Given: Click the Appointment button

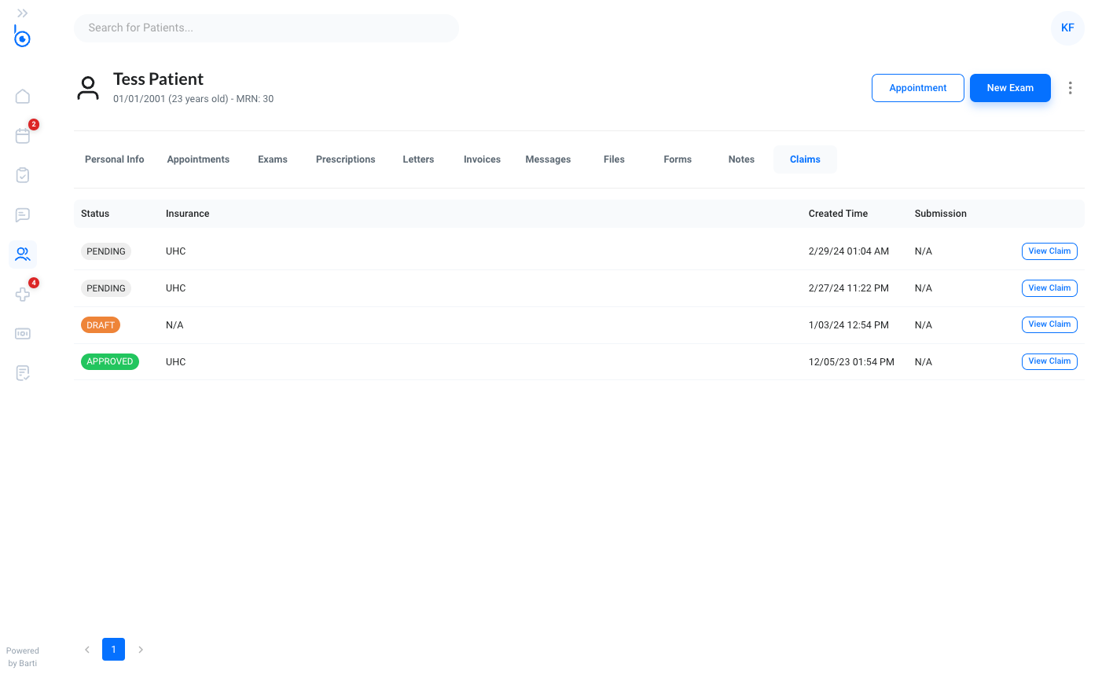Looking at the screenshot, I should (x=918, y=88).
